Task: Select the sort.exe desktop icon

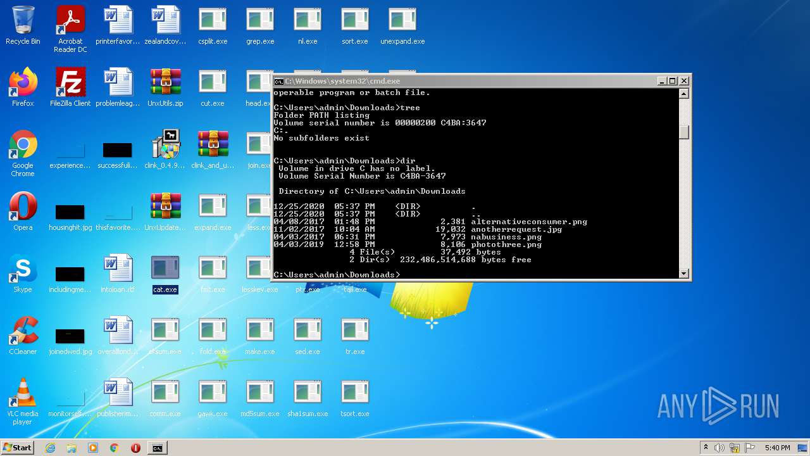Action: click(x=355, y=25)
